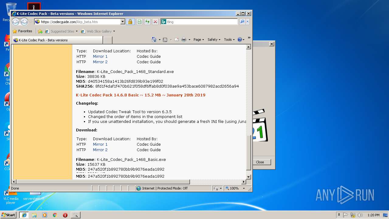
Task: Expand zoom level dropdown arrow
Action: point(244,188)
